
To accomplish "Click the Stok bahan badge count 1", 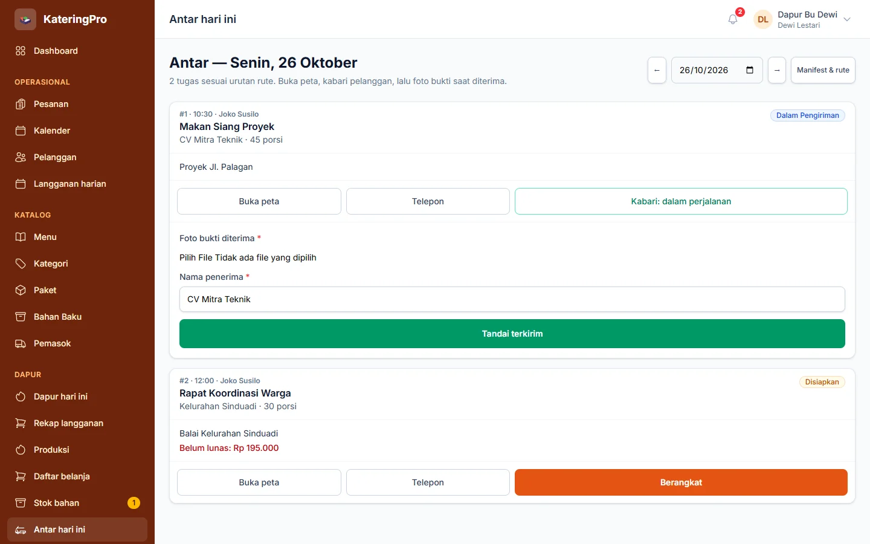I will 134,503.
